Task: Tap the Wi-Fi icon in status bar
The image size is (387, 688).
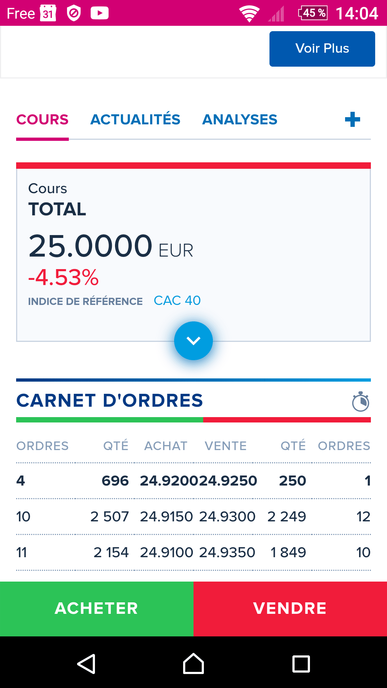Action: point(249,14)
